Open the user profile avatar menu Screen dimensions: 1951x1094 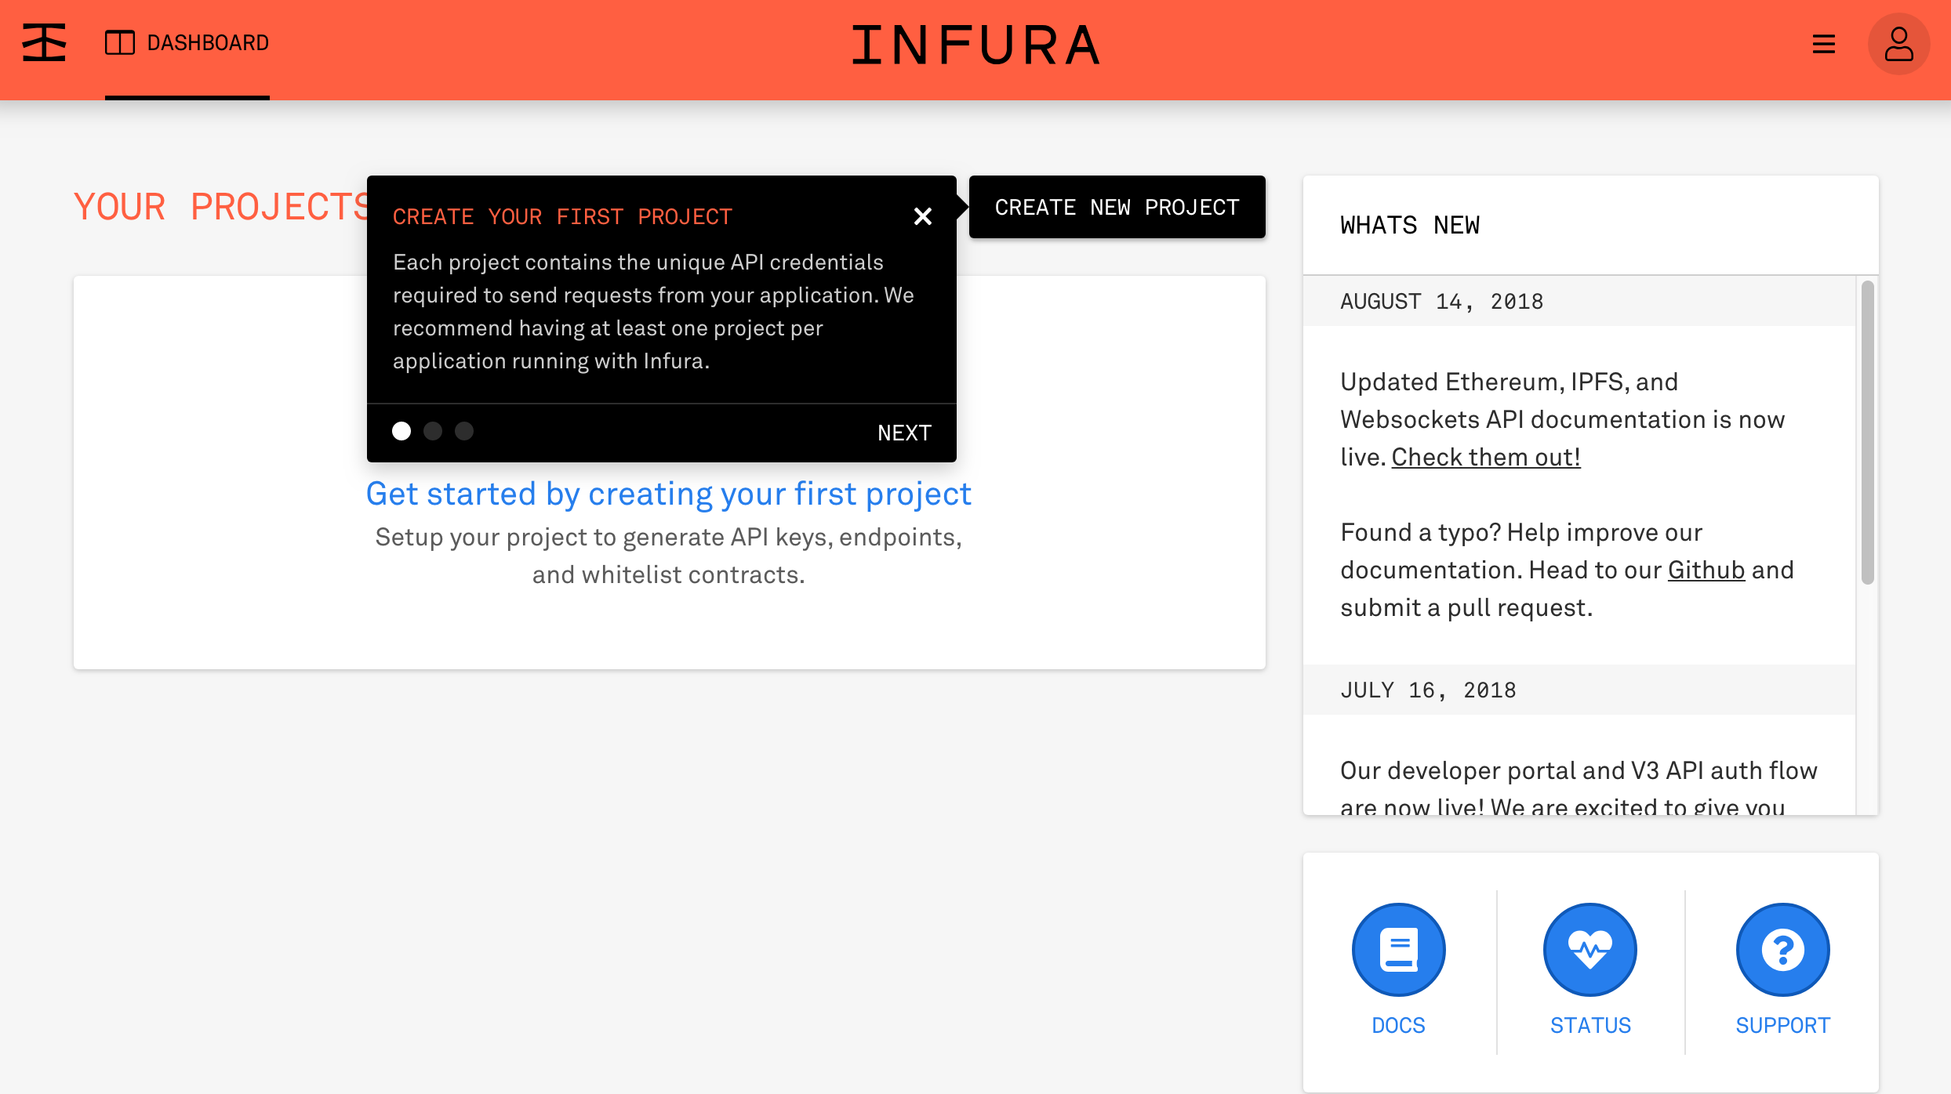point(1898,44)
